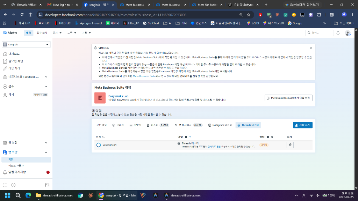Screen dimensions: 358x201
Task: Reload the page with browser refresh
Action: coord(22,15)
